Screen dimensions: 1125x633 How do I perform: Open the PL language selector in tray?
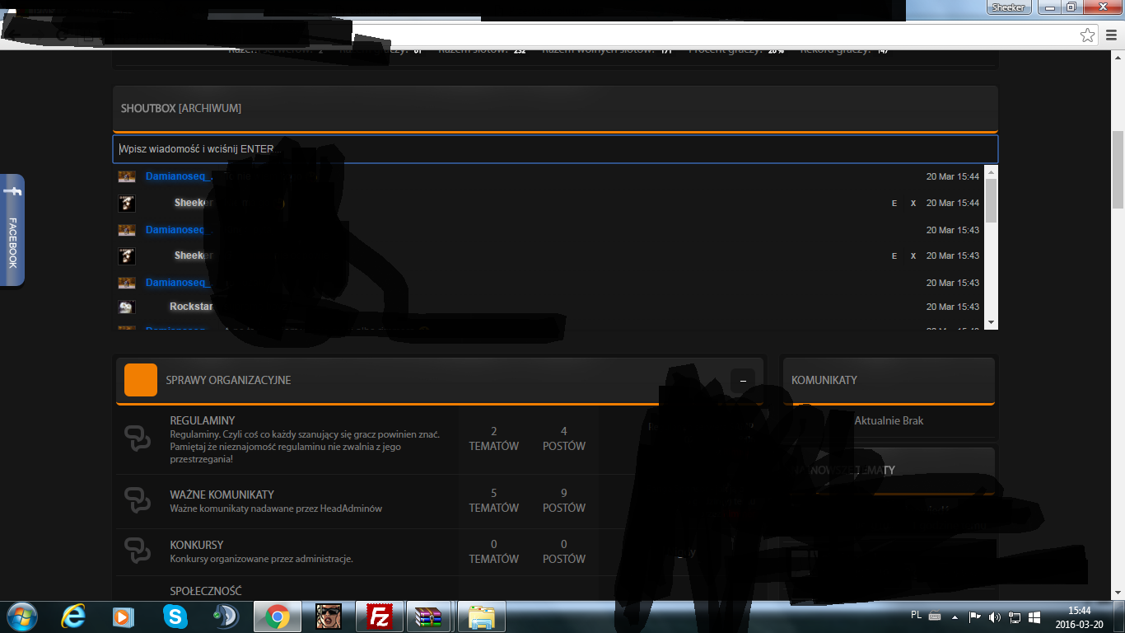[917, 615]
